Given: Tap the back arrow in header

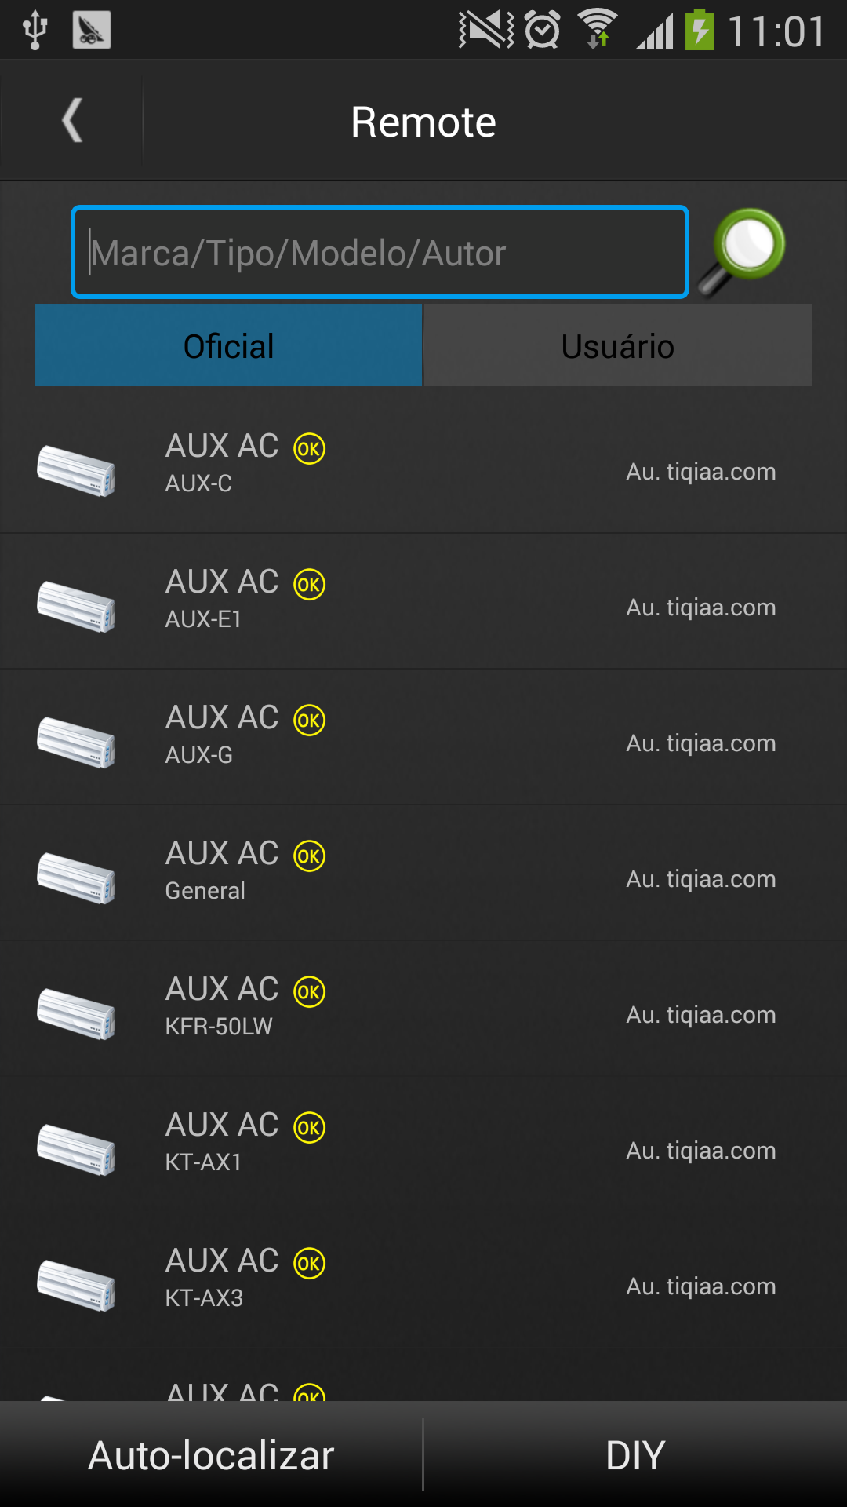Looking at the screenshot, I should [72, 121].
